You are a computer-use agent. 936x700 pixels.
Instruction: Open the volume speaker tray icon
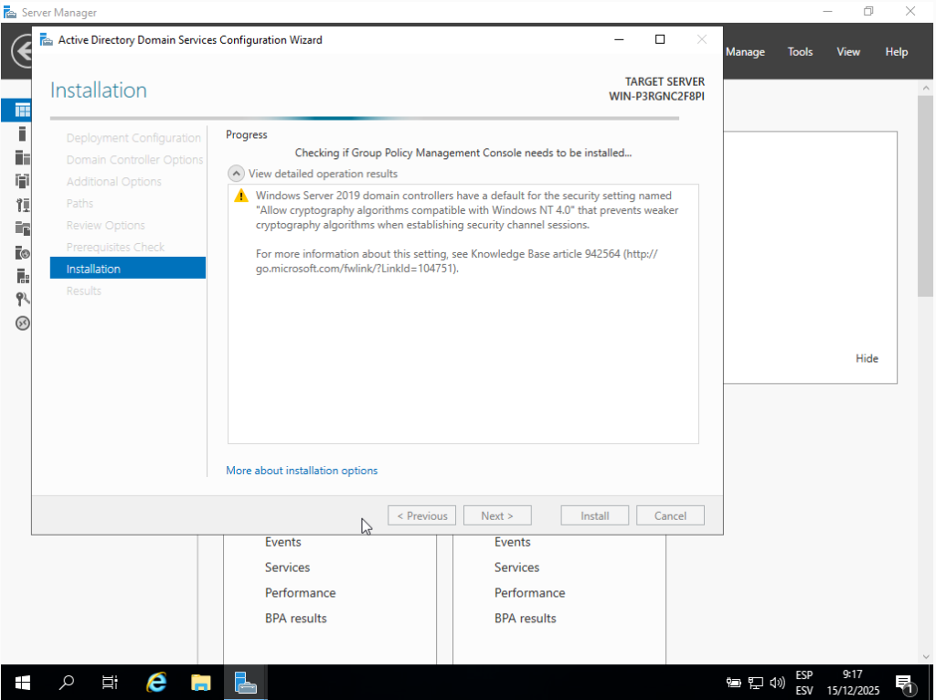tap(778, 683)
